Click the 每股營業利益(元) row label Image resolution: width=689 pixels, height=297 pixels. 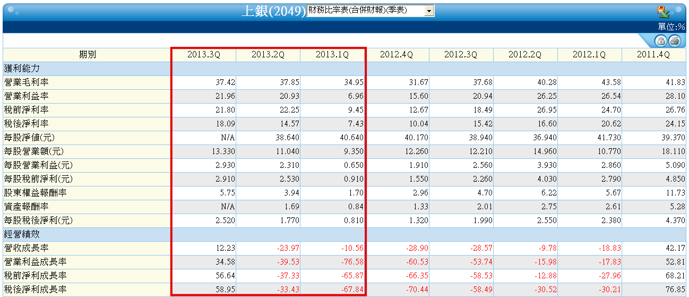(38, 165)
